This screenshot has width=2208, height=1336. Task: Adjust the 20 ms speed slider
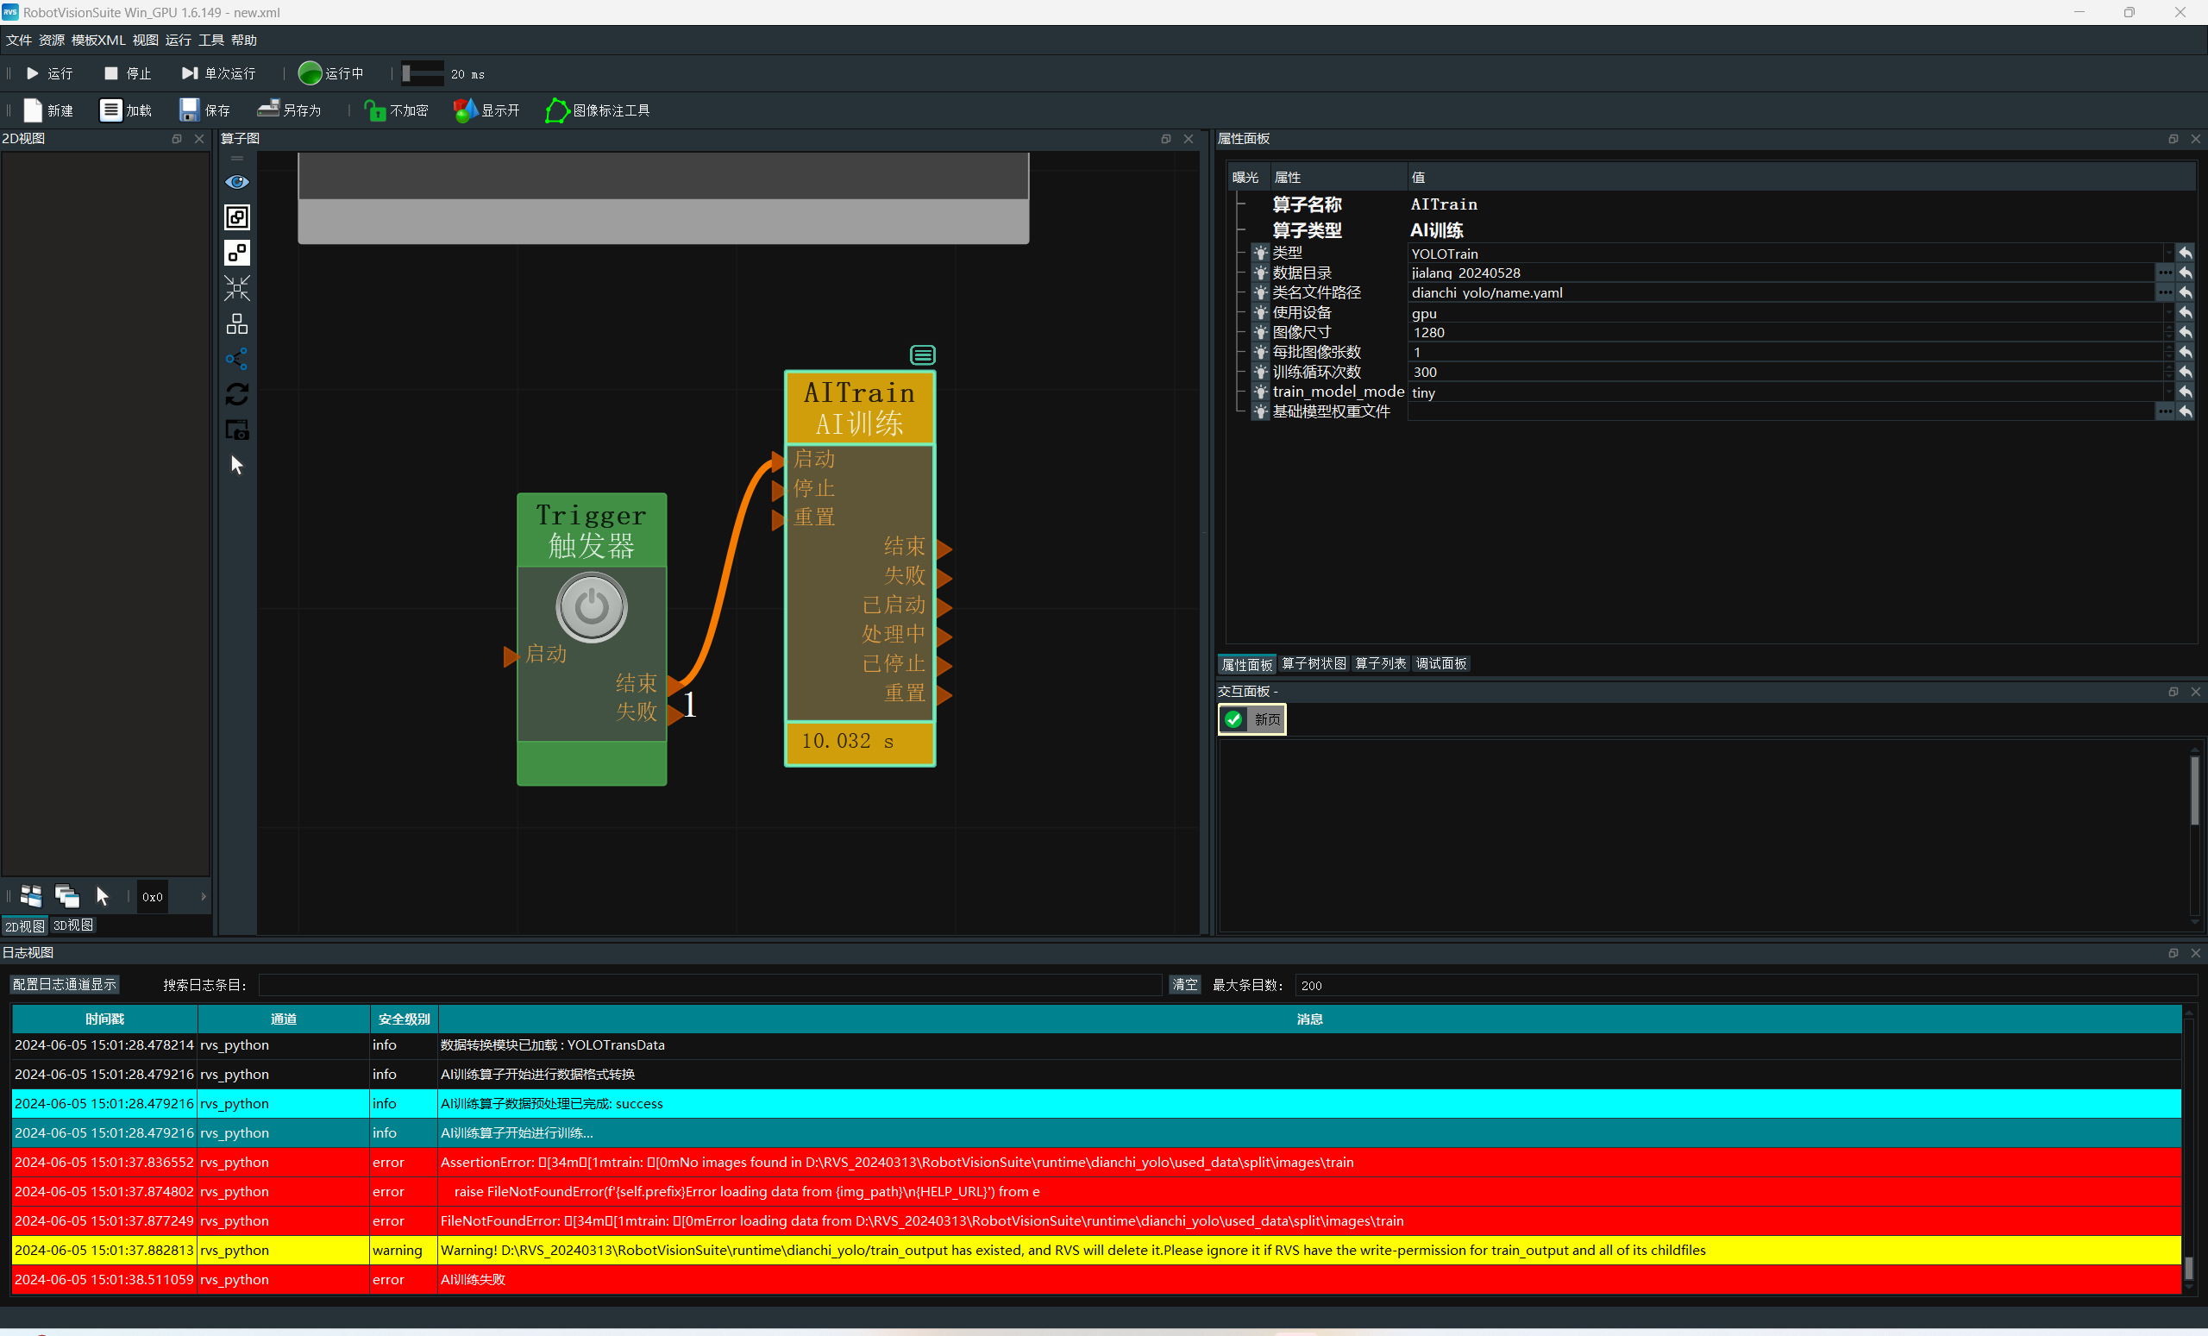click(x=423, y=73)
